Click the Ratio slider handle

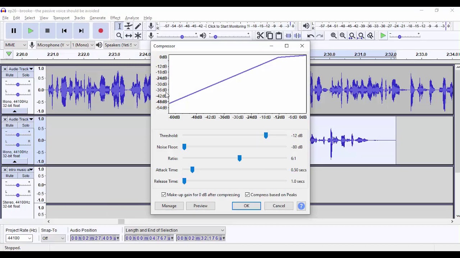tap(240, 158)
